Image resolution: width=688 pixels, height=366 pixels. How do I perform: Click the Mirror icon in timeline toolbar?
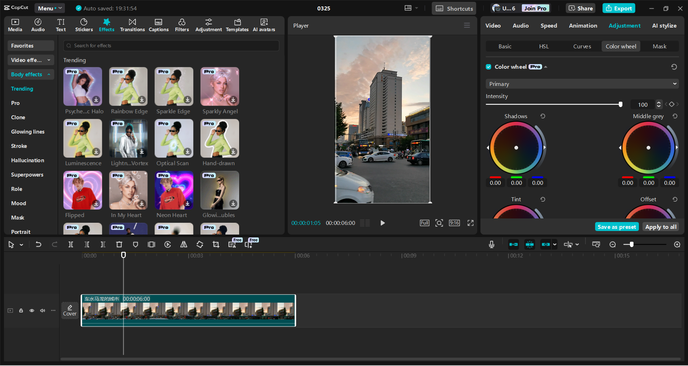(x=184, y=244)
